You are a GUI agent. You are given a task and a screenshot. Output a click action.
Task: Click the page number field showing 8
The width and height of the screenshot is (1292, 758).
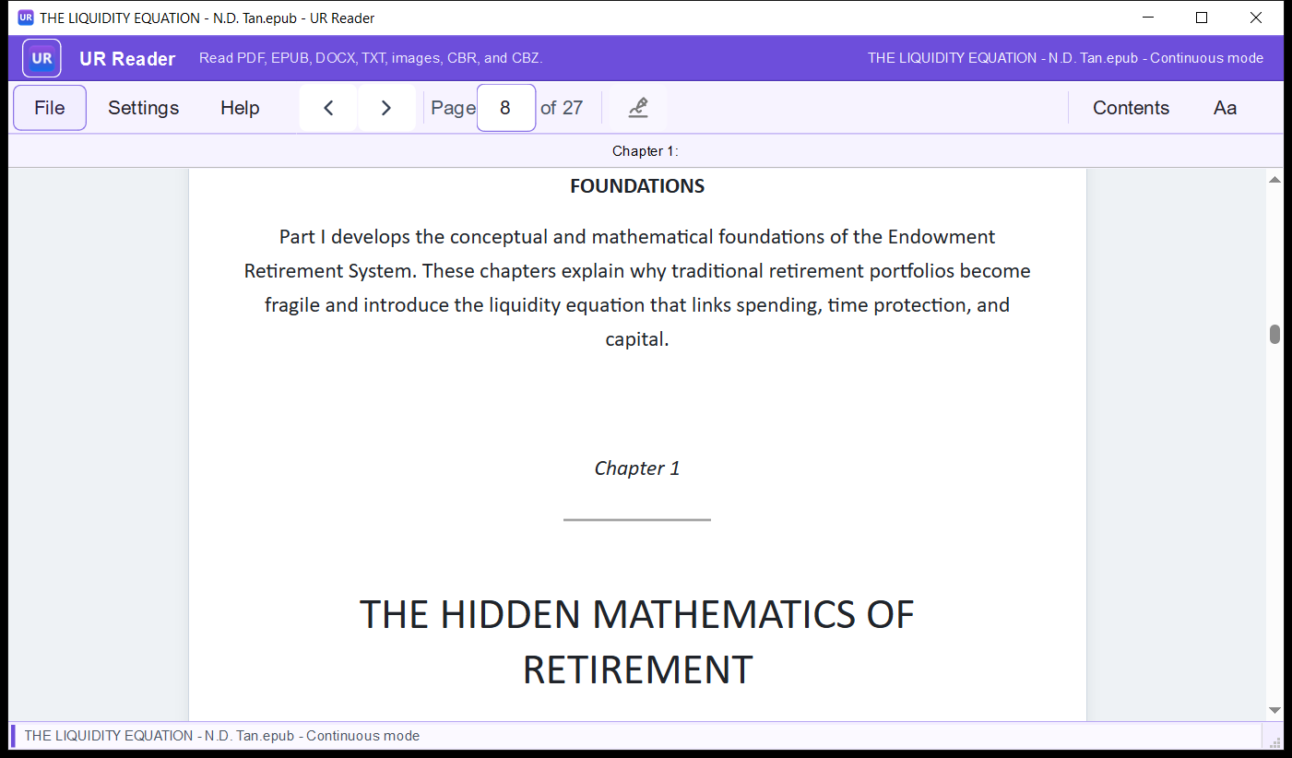(x=506, y=108)
